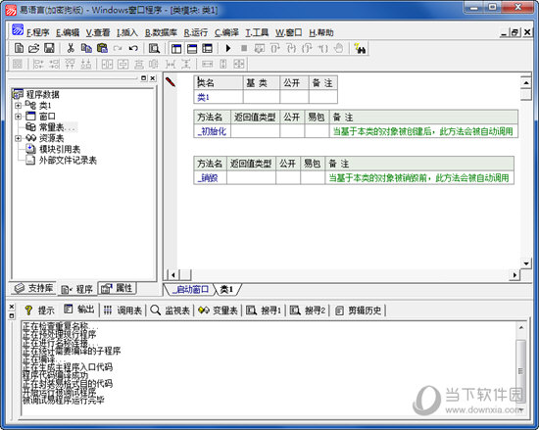Screen dimensions: 539x430
Task: Open the 剪辑历史 tab
Action: pyautogui.click(x=358, y=311)
